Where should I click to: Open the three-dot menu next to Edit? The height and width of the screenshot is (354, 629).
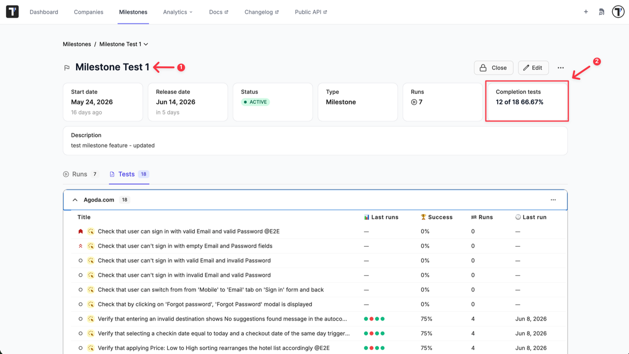(x=561, y=68)
